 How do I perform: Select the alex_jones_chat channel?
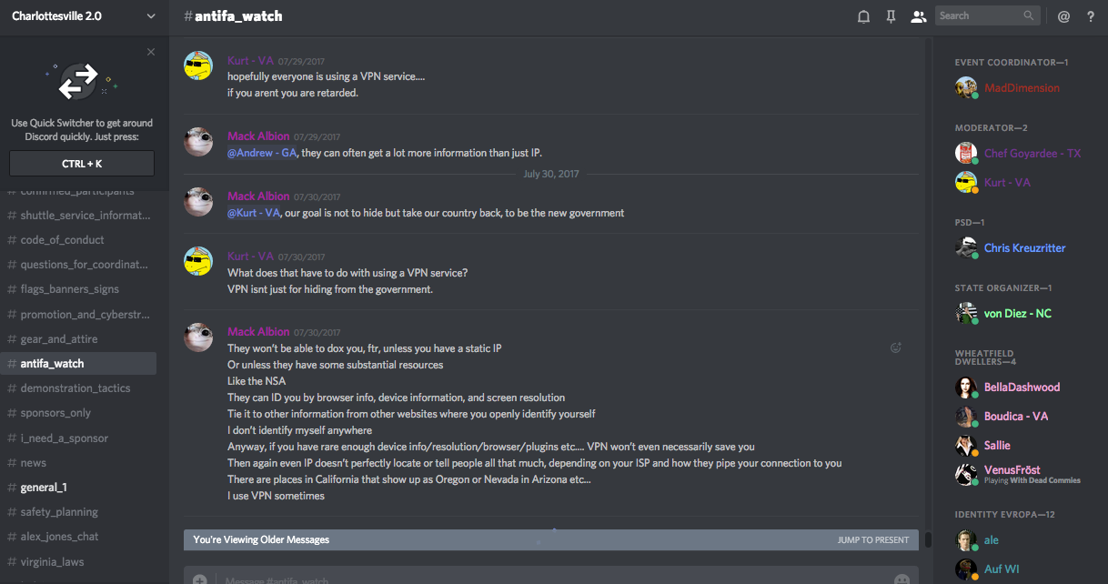point(59,537)
